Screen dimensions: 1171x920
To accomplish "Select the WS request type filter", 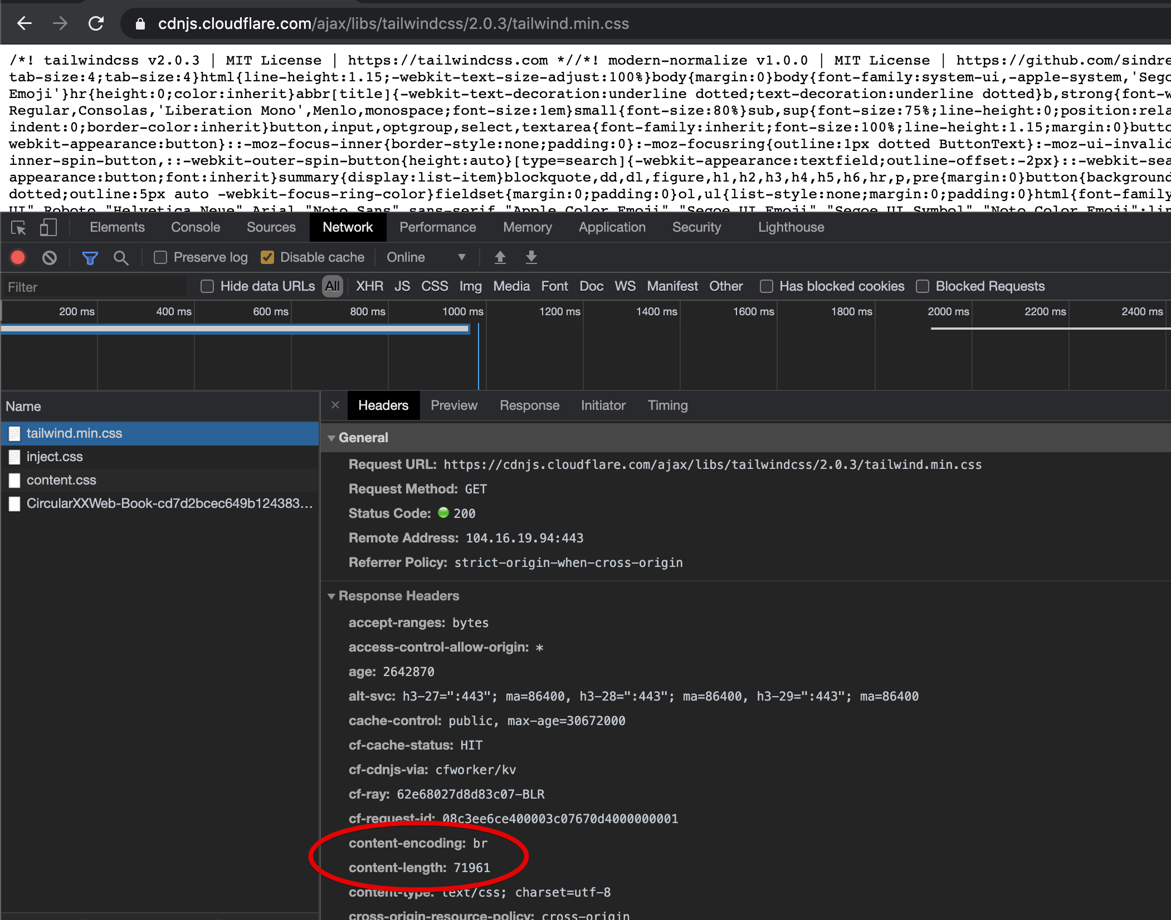I will click(x=625, y=286).
